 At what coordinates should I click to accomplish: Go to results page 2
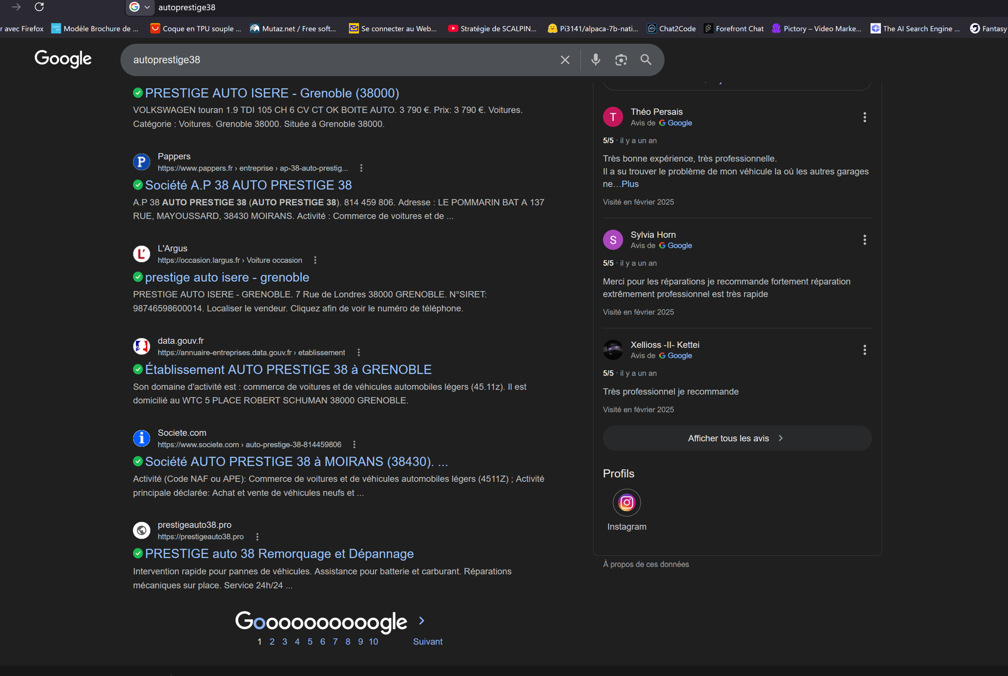point(272,641)
